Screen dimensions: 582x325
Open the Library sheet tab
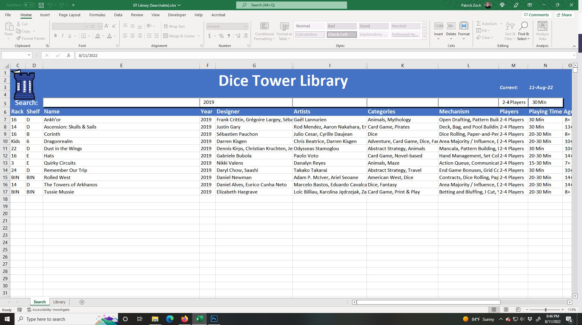tap(59, 302)
